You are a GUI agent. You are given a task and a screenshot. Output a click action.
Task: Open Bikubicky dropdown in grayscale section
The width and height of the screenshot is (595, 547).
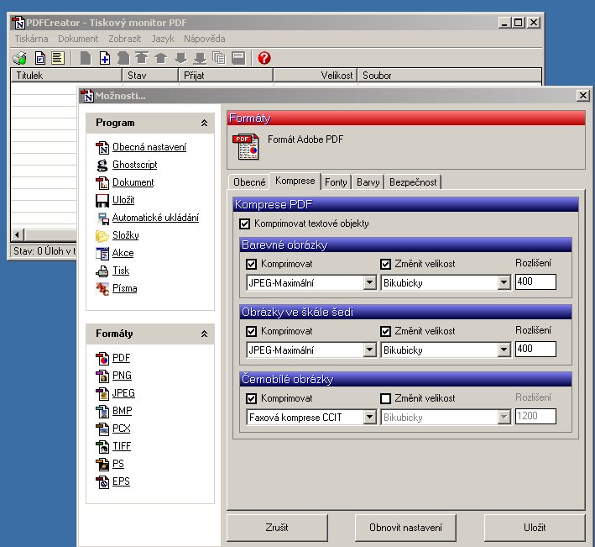pos(504,350)
